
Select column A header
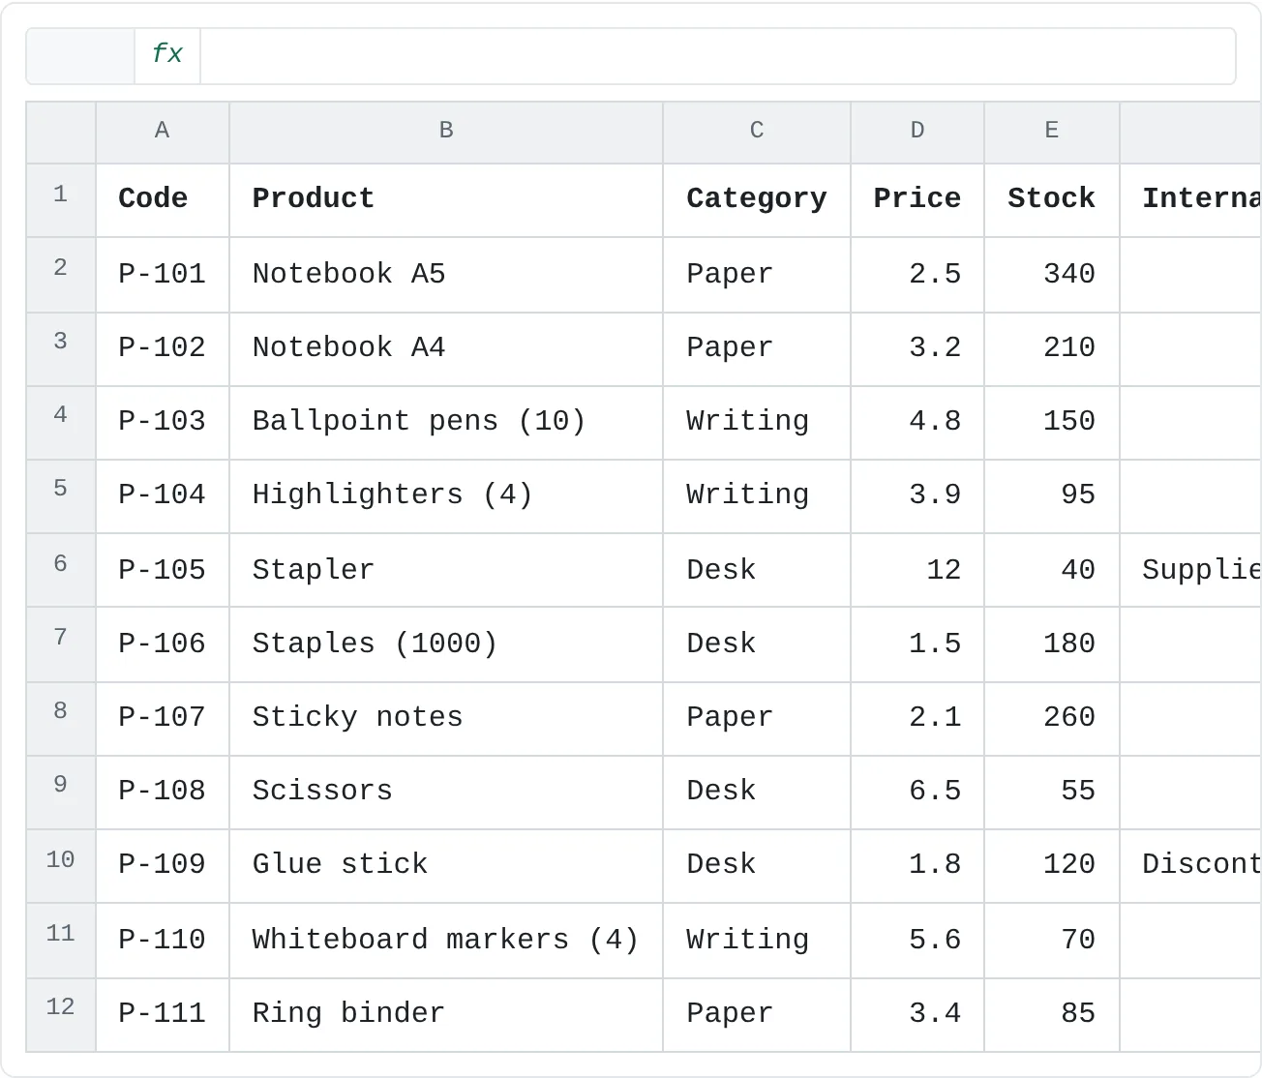163,133
